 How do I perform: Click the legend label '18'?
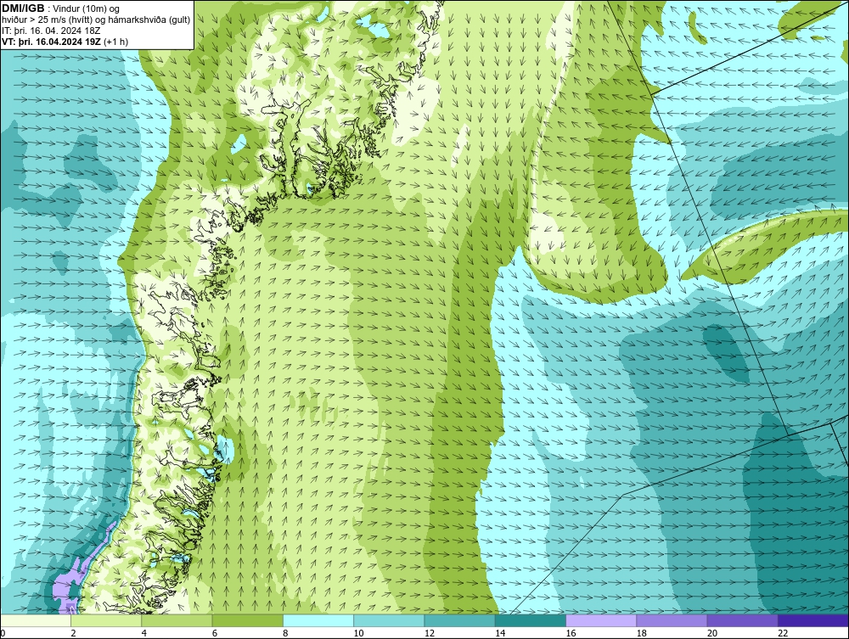tap(640, 633)
